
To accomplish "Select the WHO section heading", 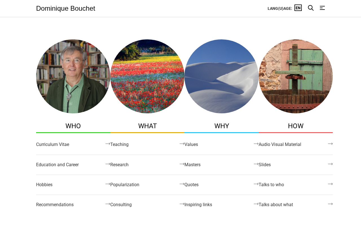I will 73,126.
